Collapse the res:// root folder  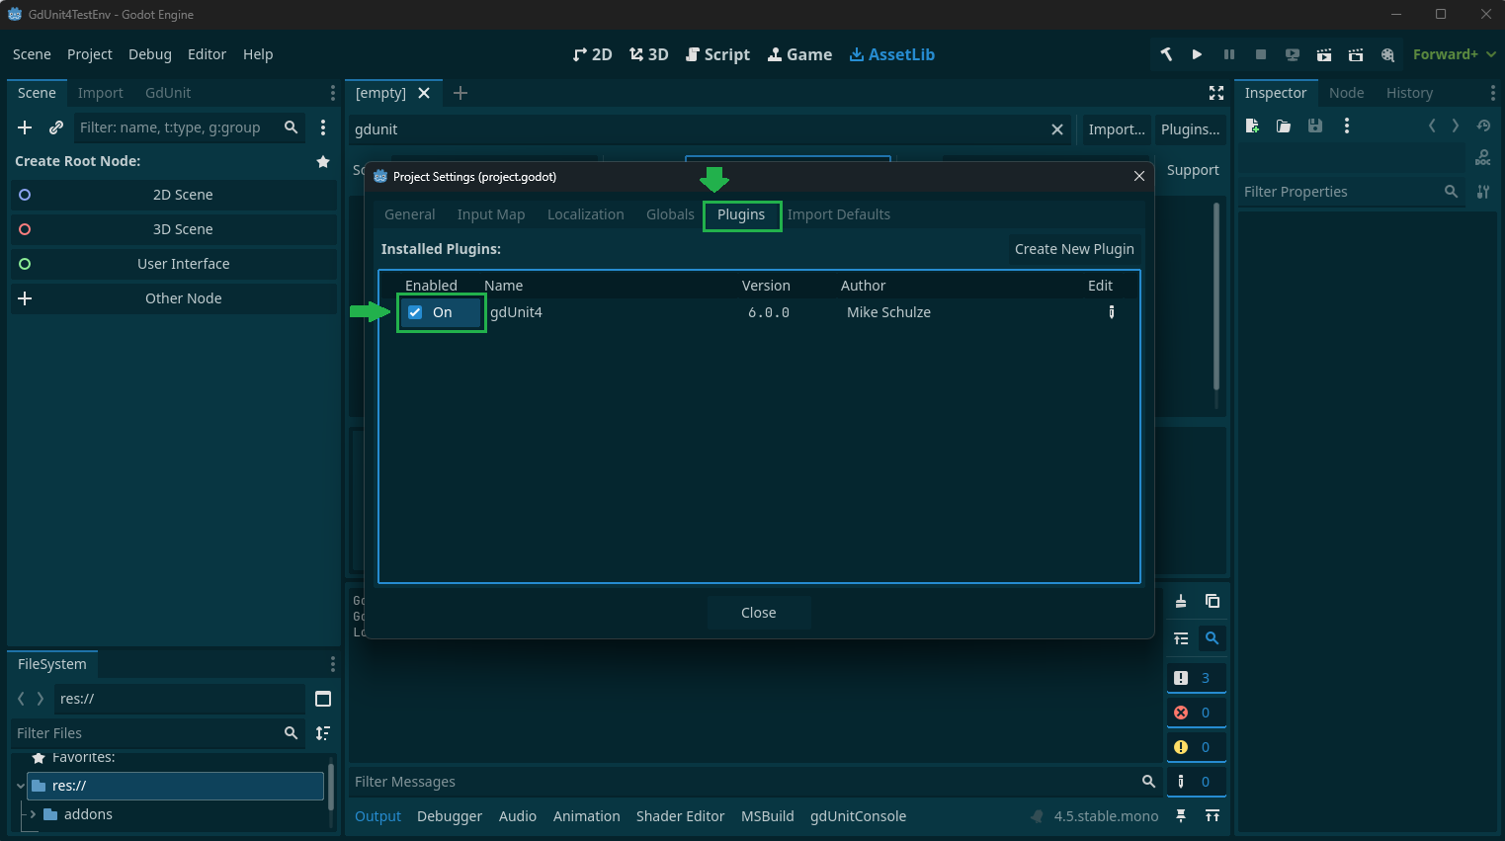click(x=21, y=786)
